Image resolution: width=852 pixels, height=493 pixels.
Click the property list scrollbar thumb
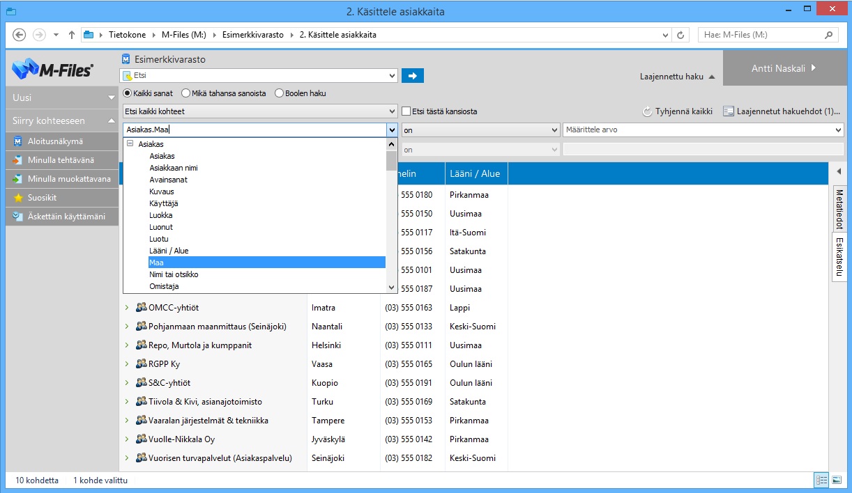click(391, 161)
